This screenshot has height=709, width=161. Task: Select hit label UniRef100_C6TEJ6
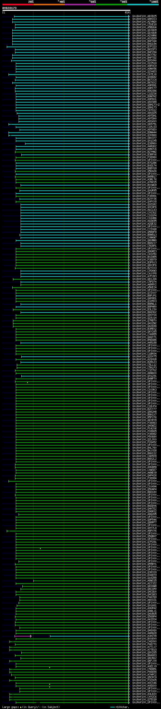pyautogui.click(x=144, y=74)
